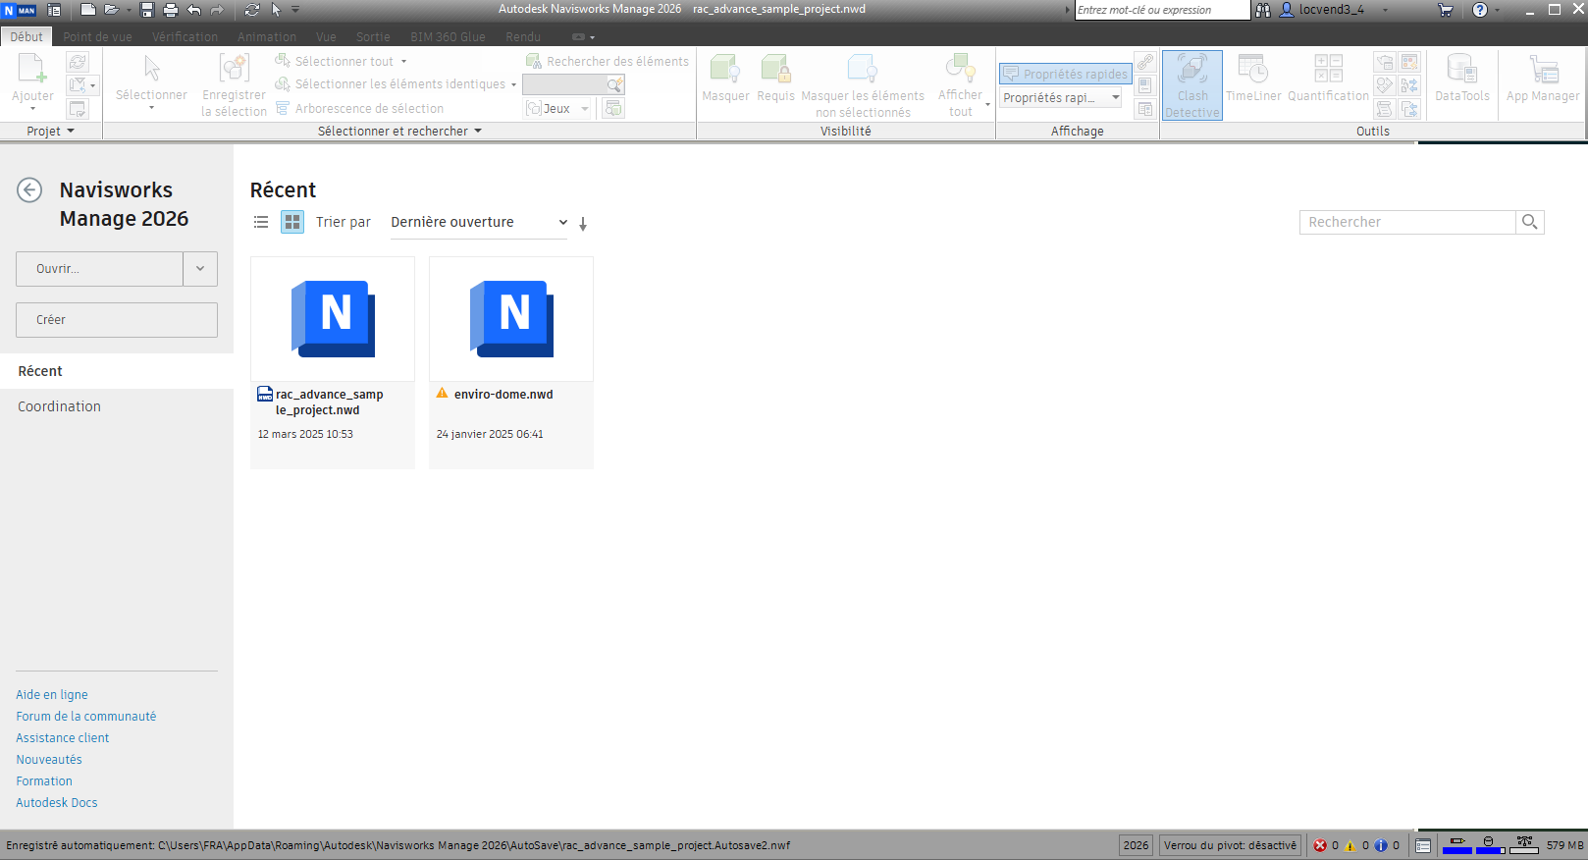Click the blue info icon in status bar
Screen dimensions: 1588x860
tap(1381, 845)
